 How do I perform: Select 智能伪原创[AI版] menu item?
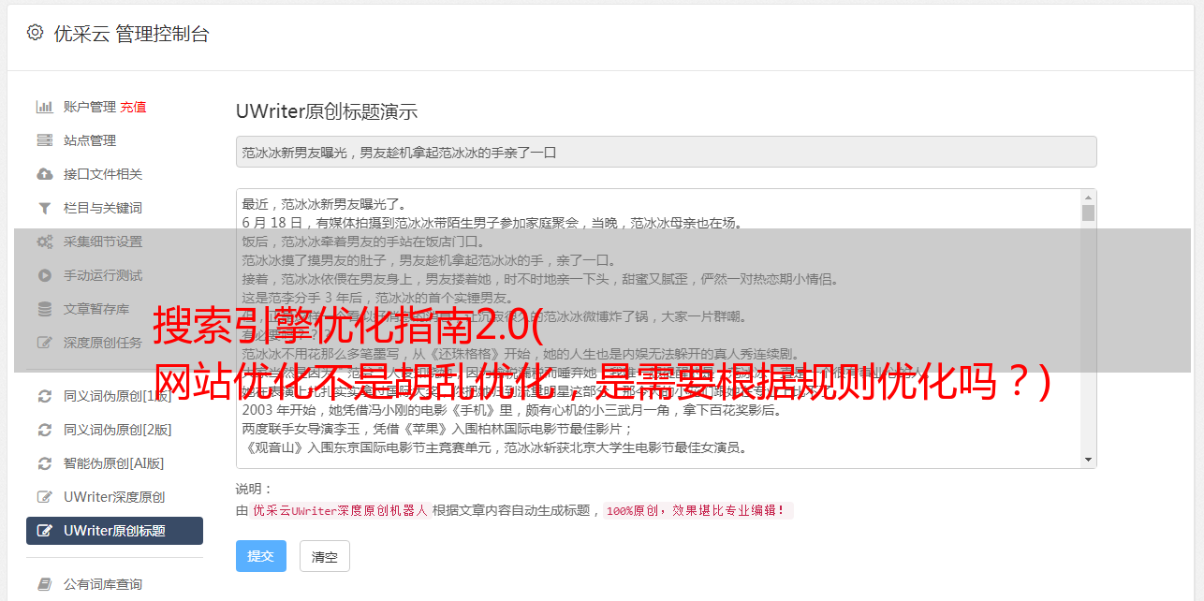point(114,463)
